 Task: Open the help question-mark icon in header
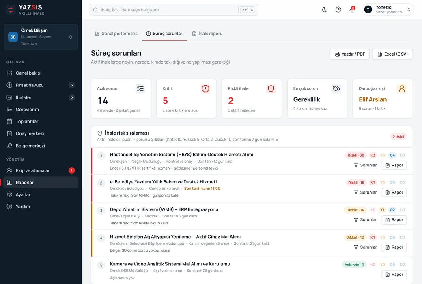pyautogui.click(x=338, y=10)
